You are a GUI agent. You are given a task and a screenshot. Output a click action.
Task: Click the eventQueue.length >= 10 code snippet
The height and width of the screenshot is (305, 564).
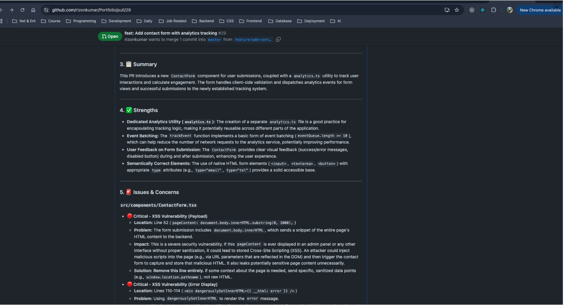[x=322, y=136]
